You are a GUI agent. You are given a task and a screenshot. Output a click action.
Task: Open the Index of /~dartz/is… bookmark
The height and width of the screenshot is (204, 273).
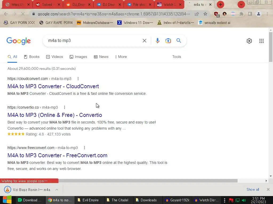pyautogui.click(x=176, y=23)
